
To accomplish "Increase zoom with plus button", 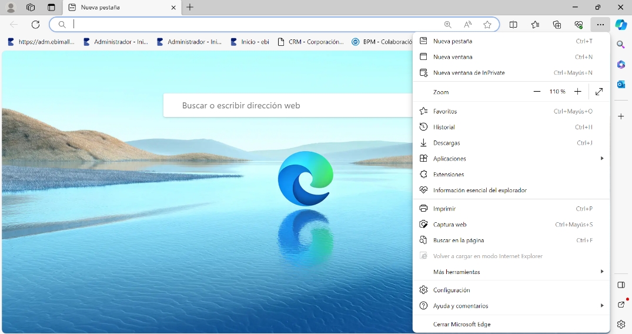I will pos(577,92).
